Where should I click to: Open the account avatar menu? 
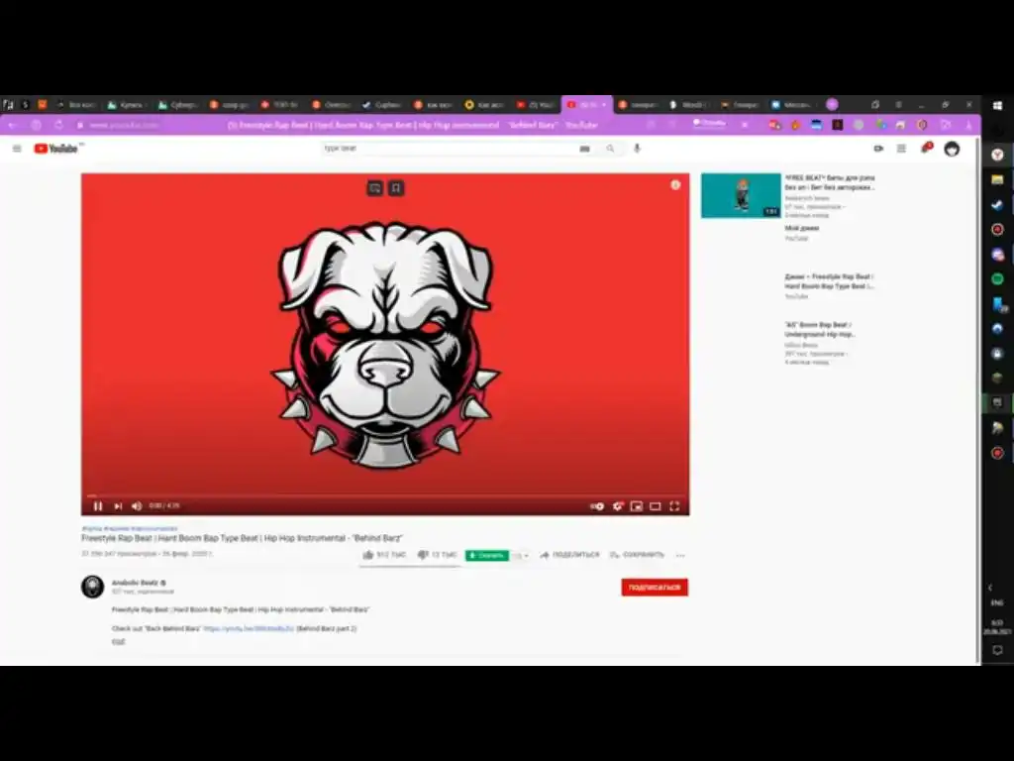tap(952, 149)
